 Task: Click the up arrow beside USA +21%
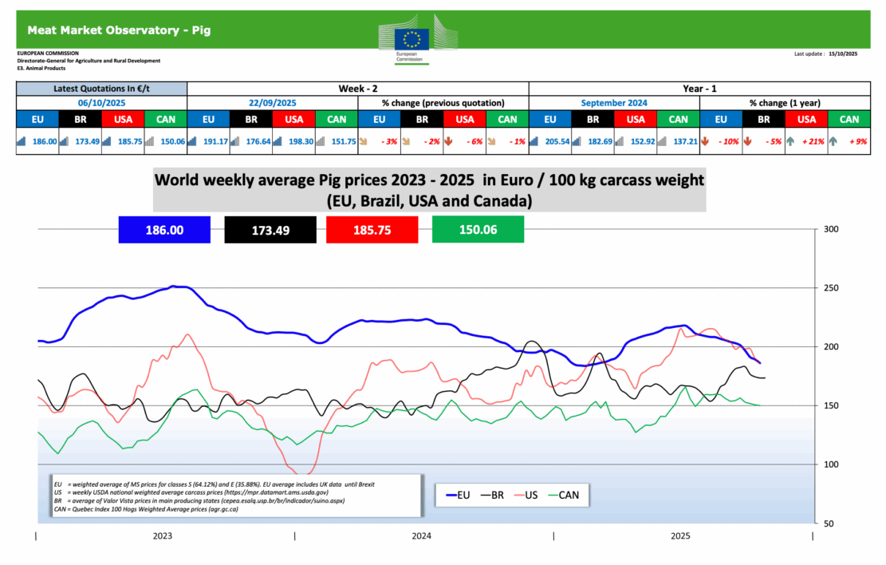[790, 140]
